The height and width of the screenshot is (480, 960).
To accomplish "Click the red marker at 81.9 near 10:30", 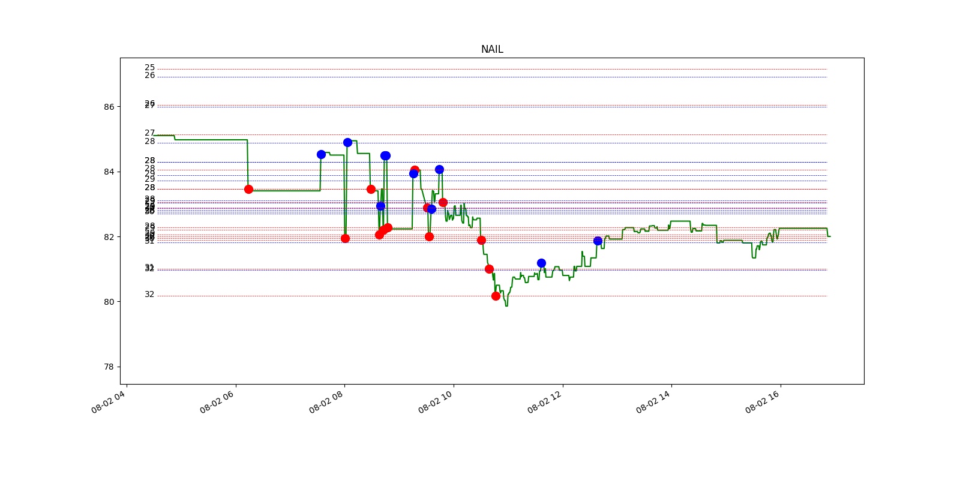I will click(481, 240).
